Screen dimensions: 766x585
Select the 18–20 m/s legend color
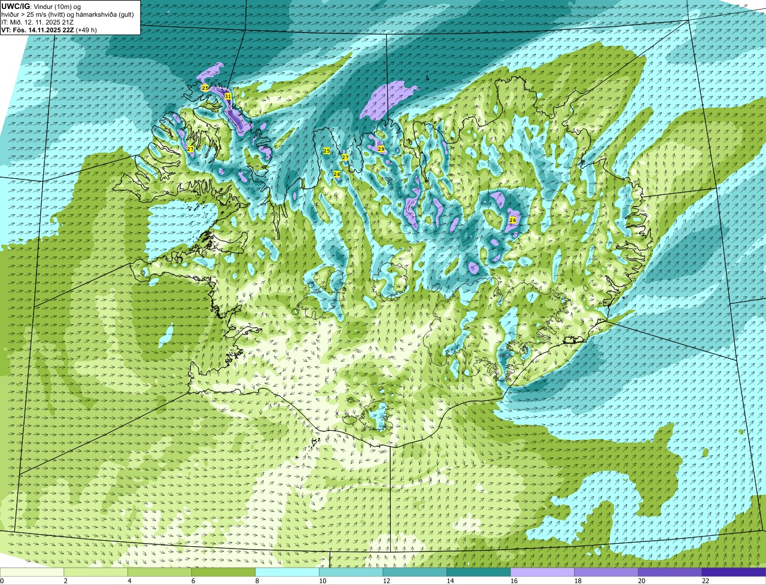click(606, 572)
